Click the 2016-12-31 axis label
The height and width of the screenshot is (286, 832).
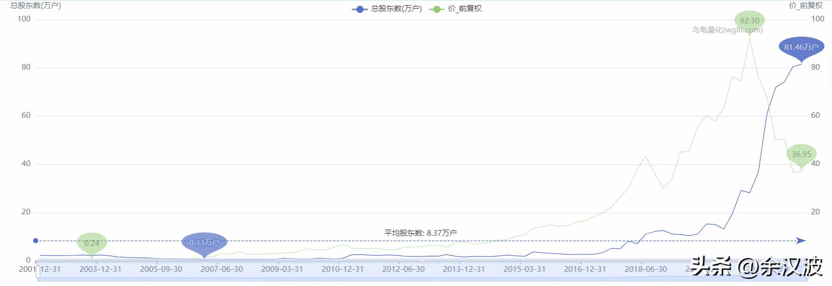tap(585, 269)
